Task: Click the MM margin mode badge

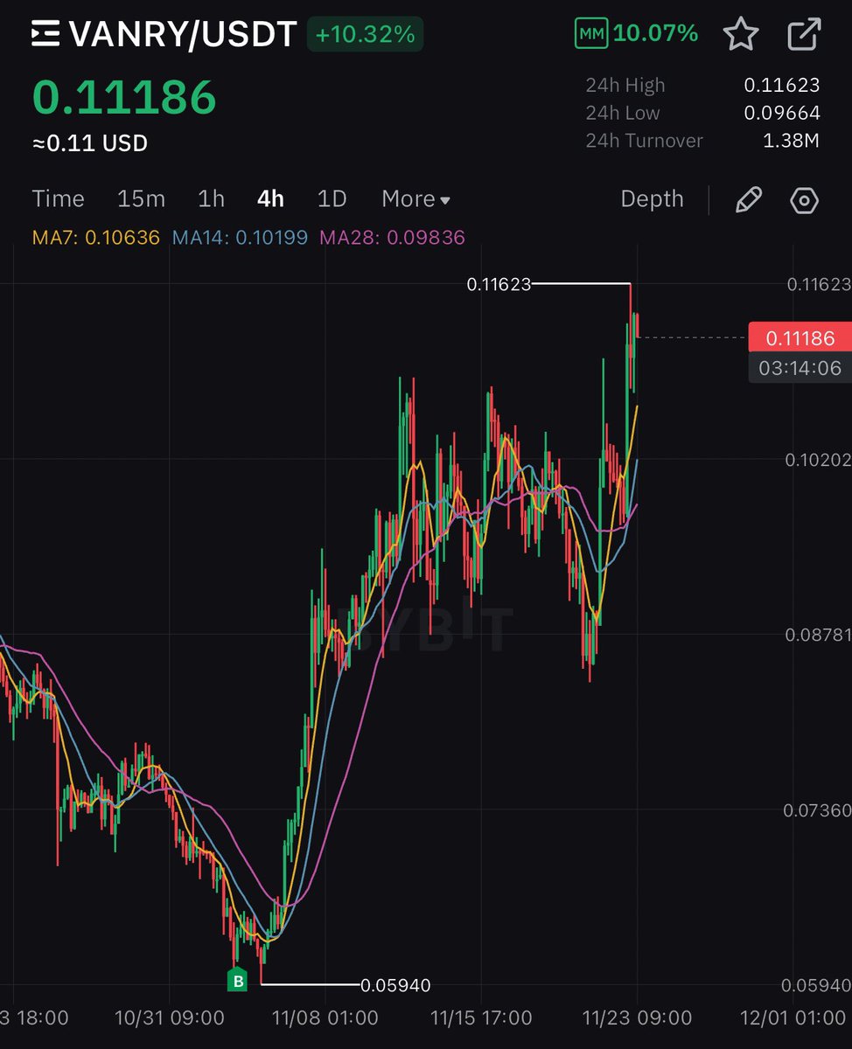Action: pos(591,34)
